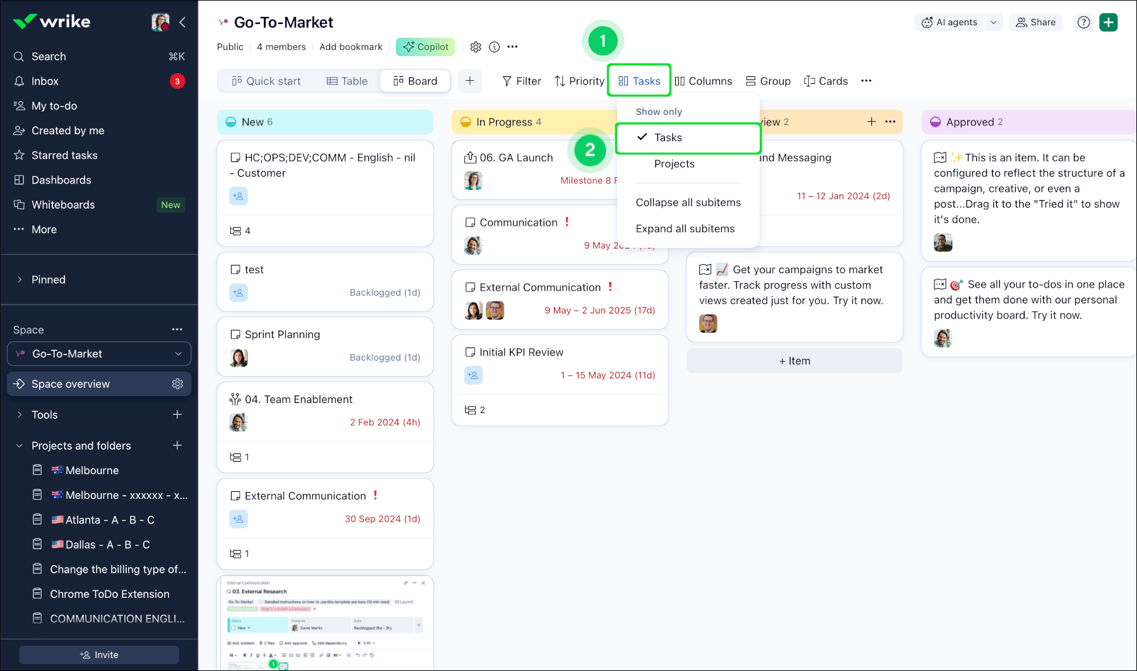The width and height of the screenshot is (1137, 671).
Task: Open toolbar overflow ellipsis menu
Action: (x=866, y=81)
